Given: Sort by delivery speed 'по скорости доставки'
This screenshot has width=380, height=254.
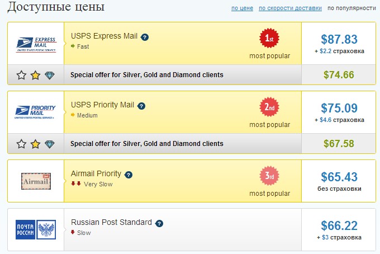Looking at the screenshot, I should tap(290, 8).
